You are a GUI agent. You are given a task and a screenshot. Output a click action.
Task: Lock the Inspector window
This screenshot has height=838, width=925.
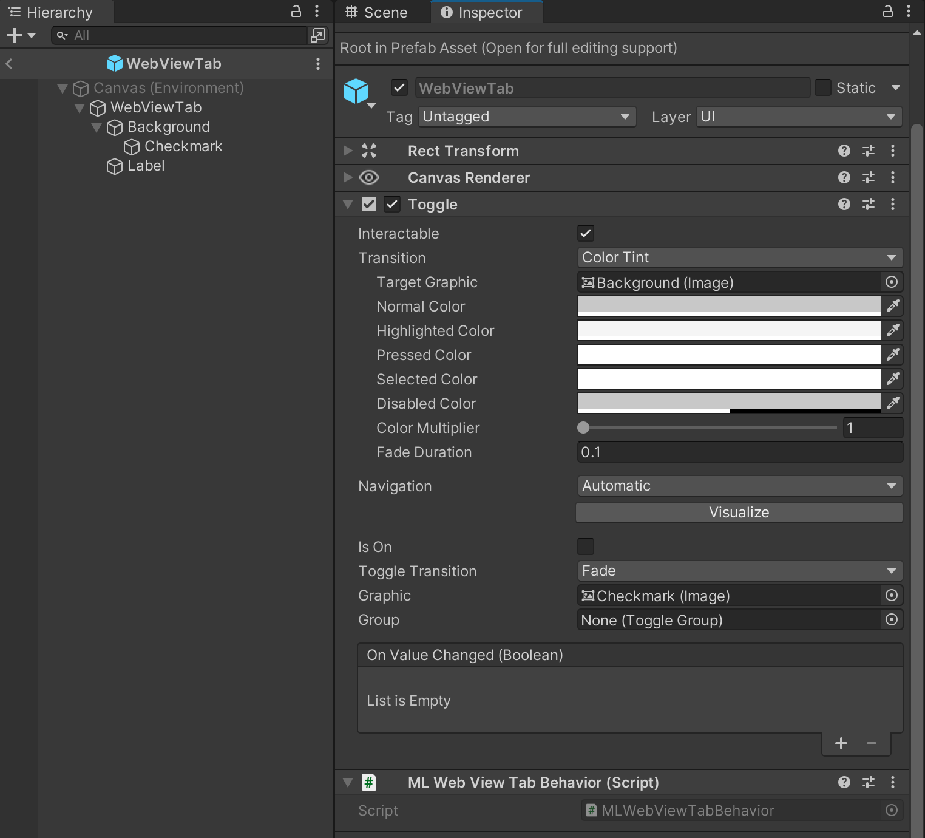tap(887, 11)
